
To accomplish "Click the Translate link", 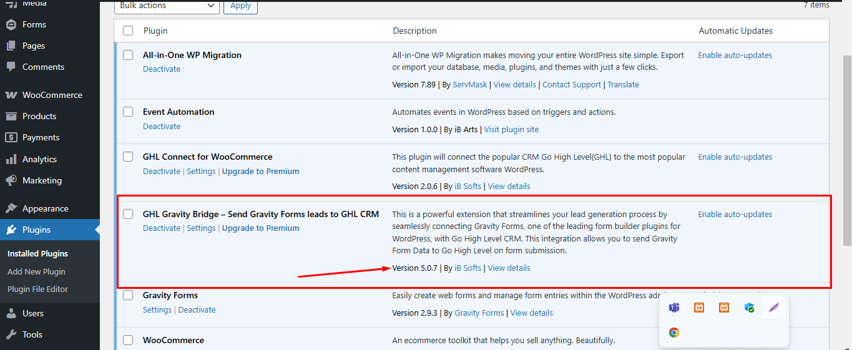I will coord(624,85).
